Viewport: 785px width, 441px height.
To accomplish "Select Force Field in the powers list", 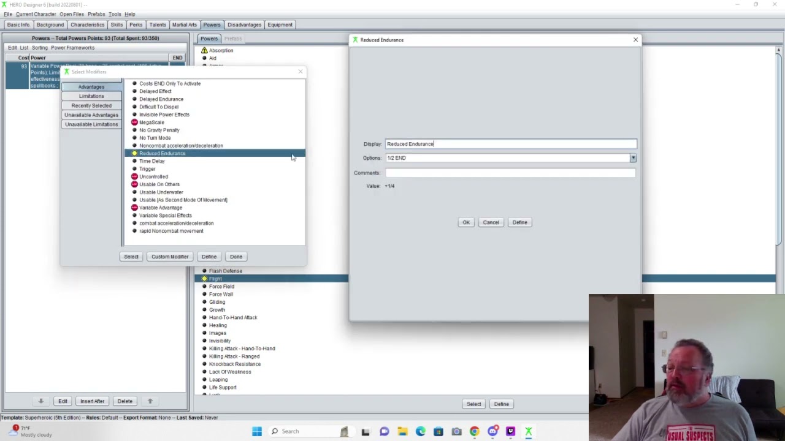I will tap(221, 287).
